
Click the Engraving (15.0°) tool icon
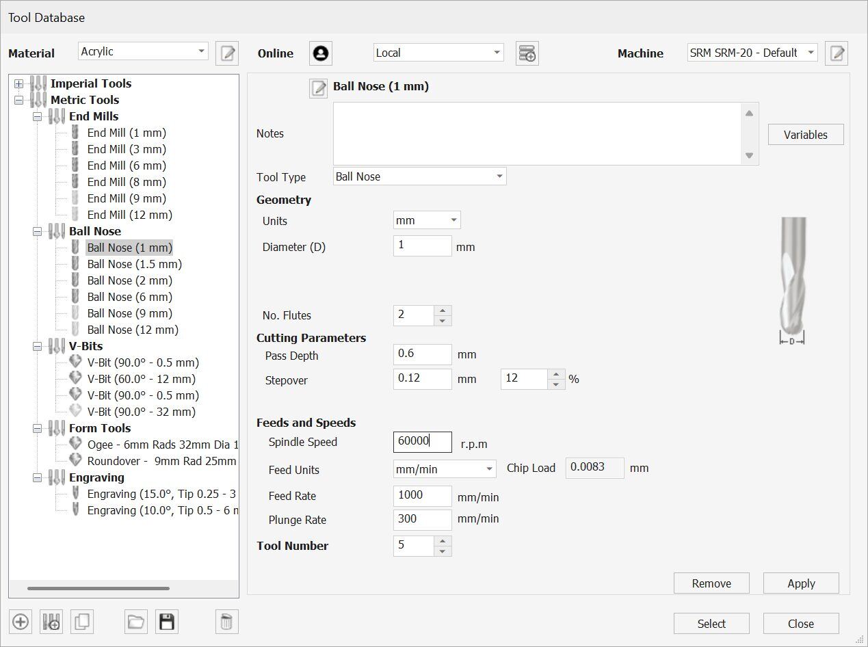pos(75,494)
